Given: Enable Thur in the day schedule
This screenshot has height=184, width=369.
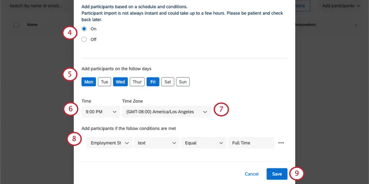Looking at the screenshot, I should click(137, 82).
